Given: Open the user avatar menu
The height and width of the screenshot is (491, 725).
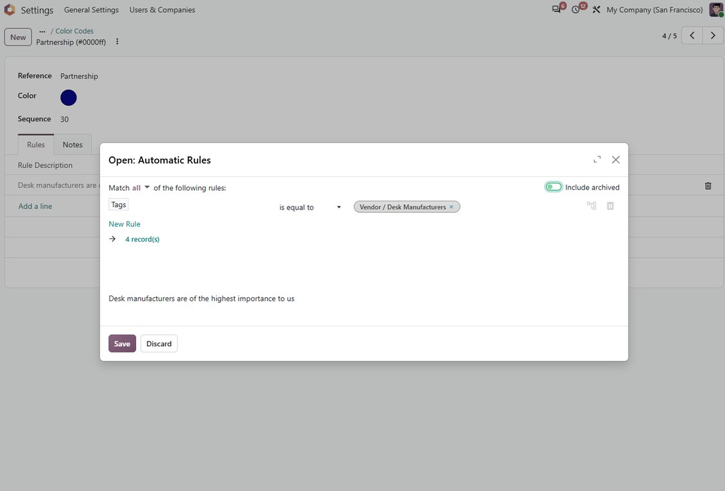Looking at the screenshot, I should (x=716, y=10).
